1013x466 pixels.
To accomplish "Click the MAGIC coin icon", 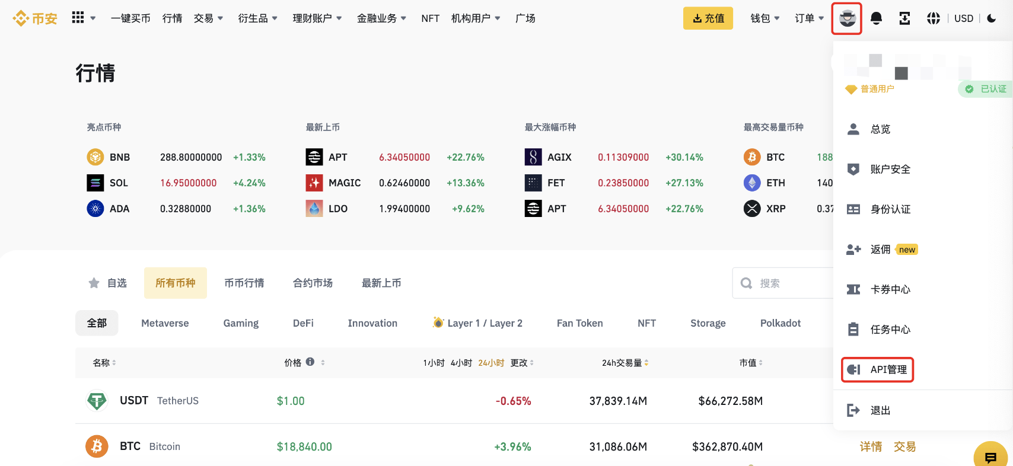I will [314, 183].
